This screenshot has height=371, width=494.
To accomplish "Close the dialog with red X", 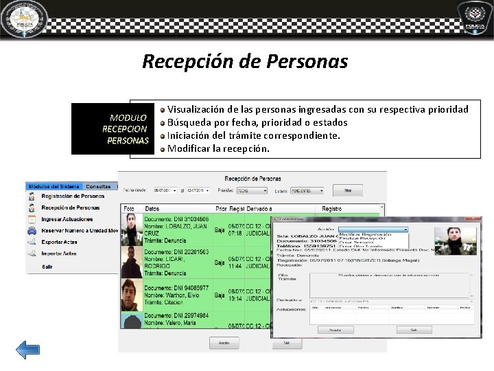I will click(473, 218).
